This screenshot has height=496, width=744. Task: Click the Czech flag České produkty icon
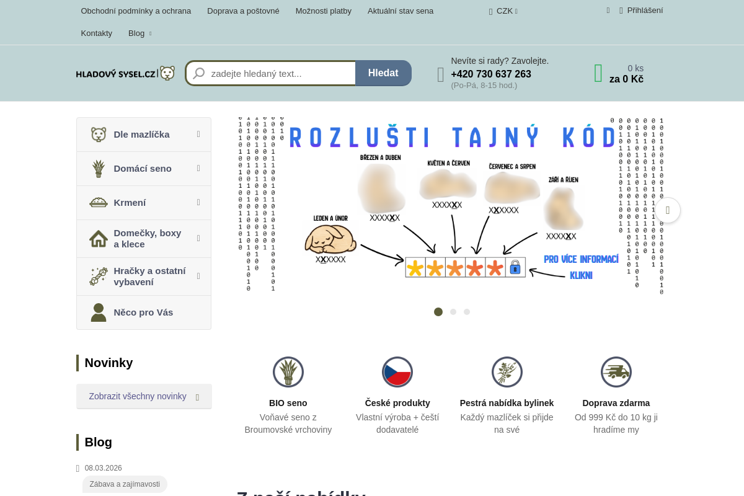(397, 372)
